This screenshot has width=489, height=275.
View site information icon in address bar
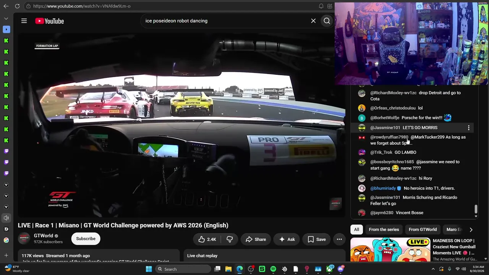pyautogui.click(x=28, y=6)
